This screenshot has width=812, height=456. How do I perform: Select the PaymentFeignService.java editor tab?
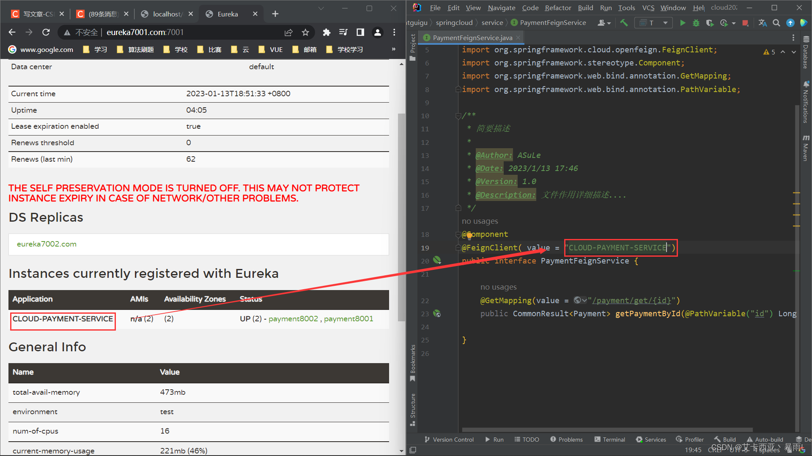coord(472,38)
